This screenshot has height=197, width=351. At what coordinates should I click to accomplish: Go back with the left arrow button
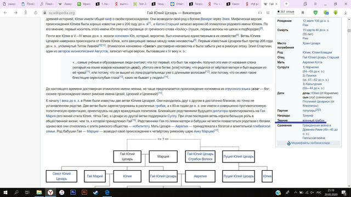pyautogui.click(x=5, y=13)
